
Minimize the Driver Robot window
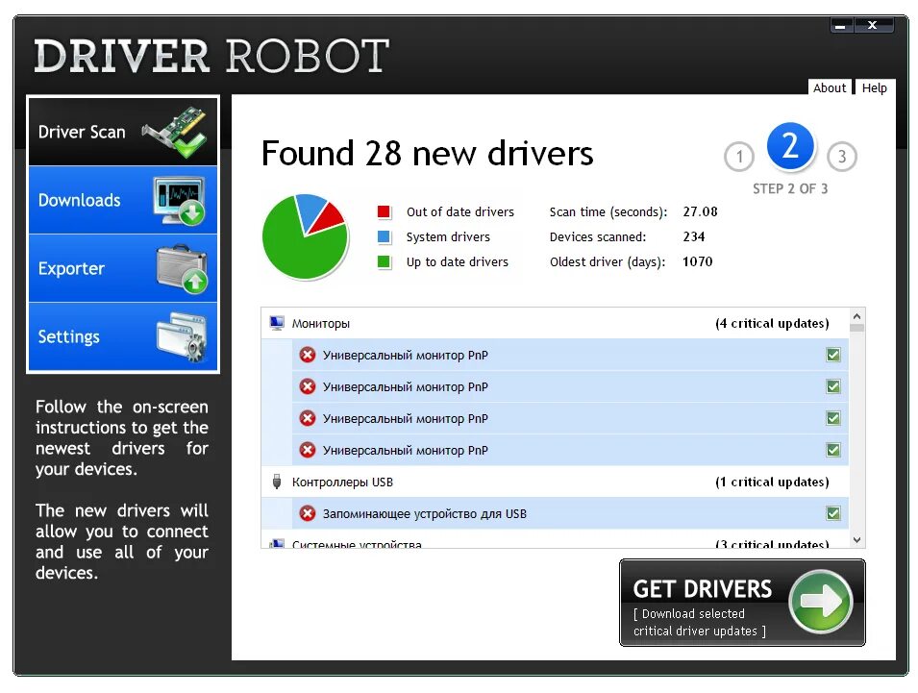841,25
